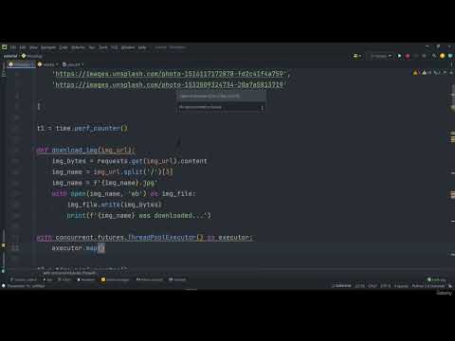Open the Help menu
The height and width of the screenshot is (341, 455).
142,47
